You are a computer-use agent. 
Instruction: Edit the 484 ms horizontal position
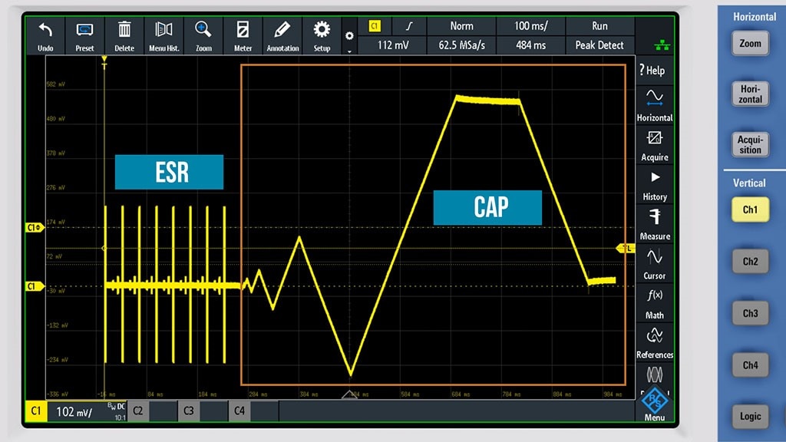pos(531,45)
